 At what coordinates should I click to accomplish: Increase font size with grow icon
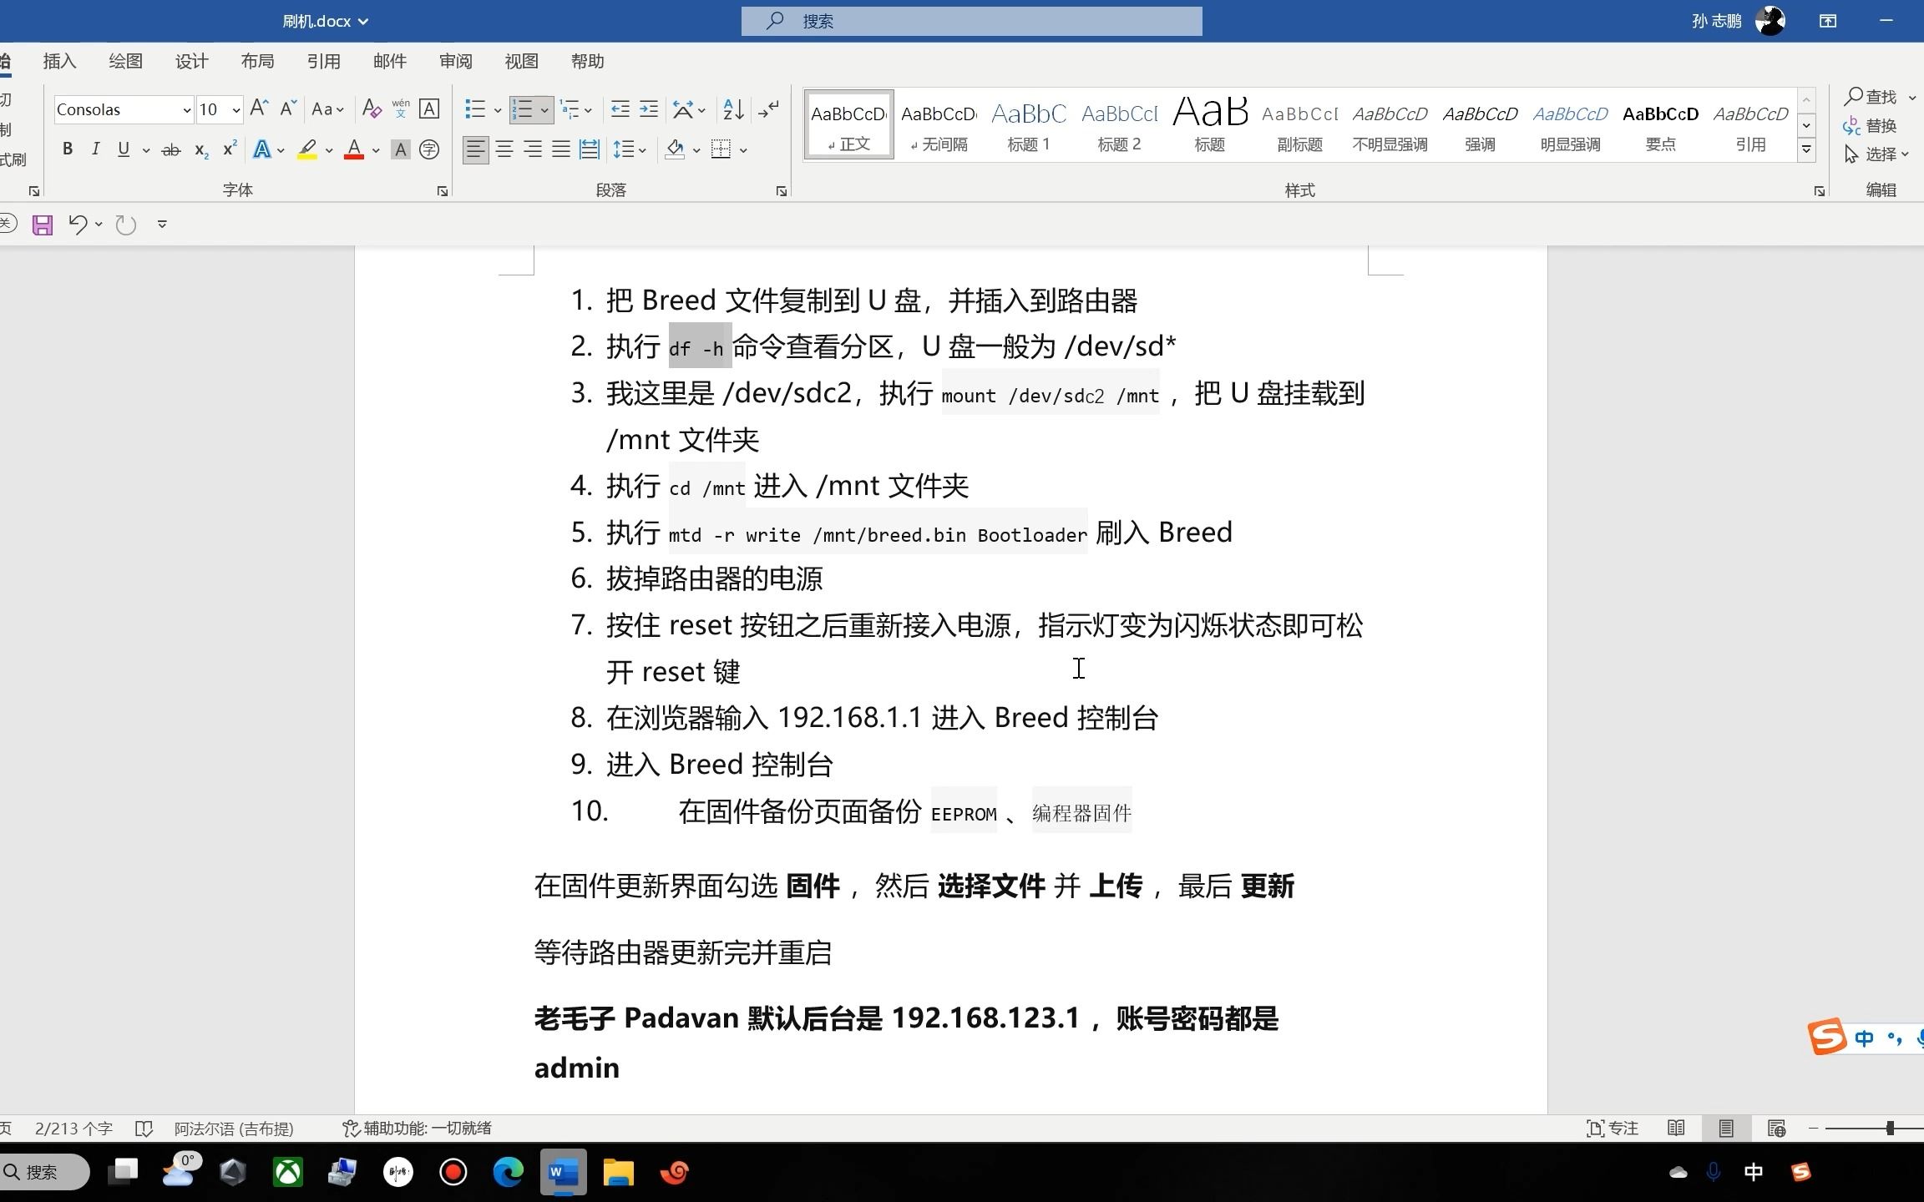[x=259, y=109]
